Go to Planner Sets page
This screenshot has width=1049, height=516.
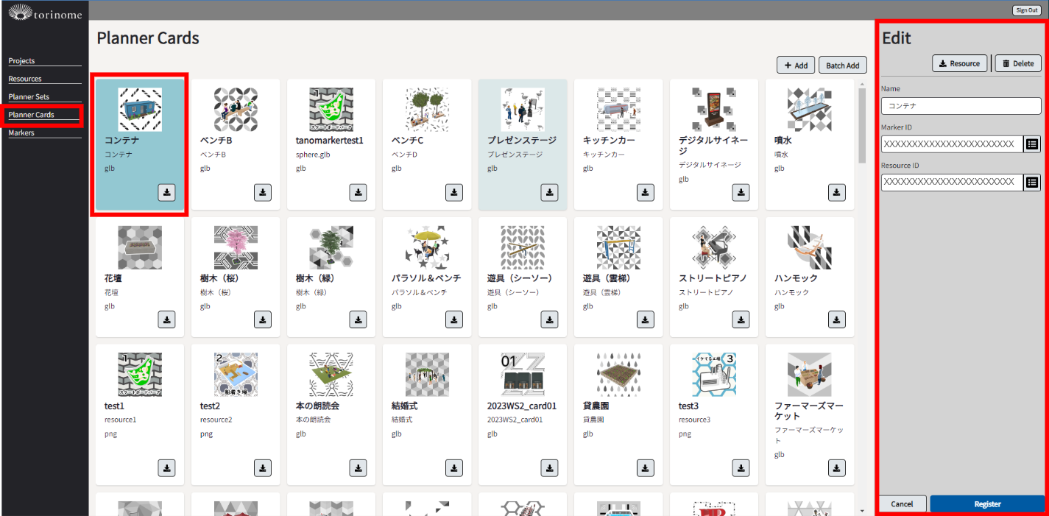pyautogui.click(x=29, y=97)
